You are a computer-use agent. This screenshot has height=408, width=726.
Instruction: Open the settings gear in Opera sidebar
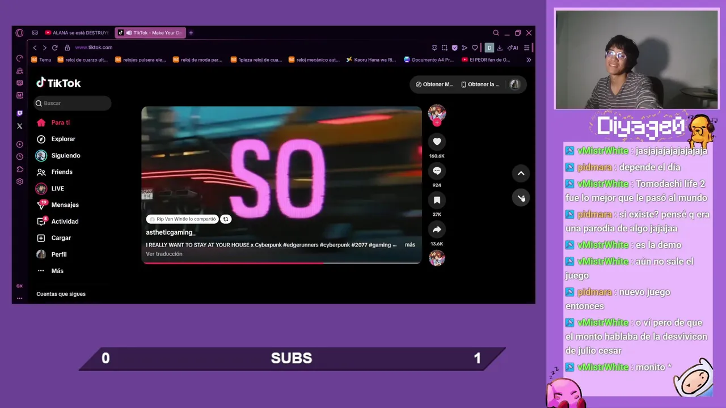pos(20,181)
